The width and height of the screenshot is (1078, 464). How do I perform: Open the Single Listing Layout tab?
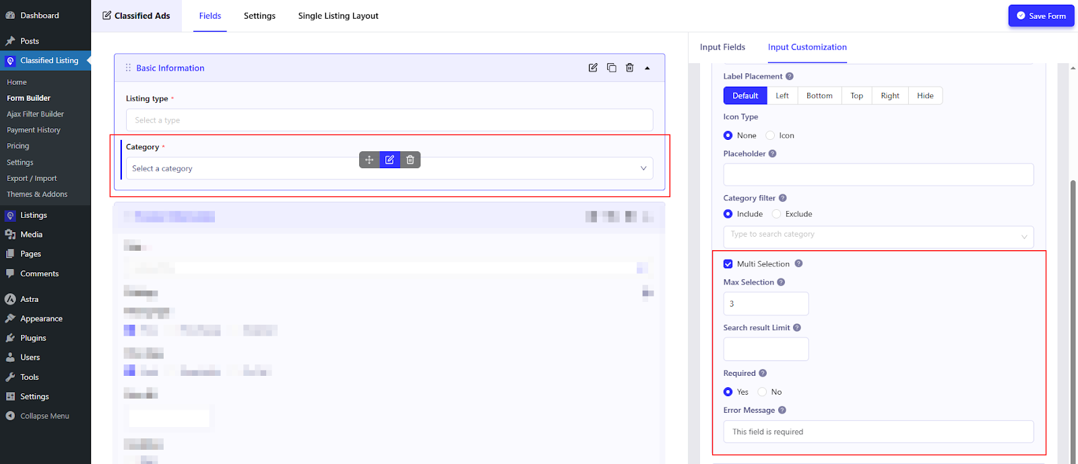click(x=338, y=16)
